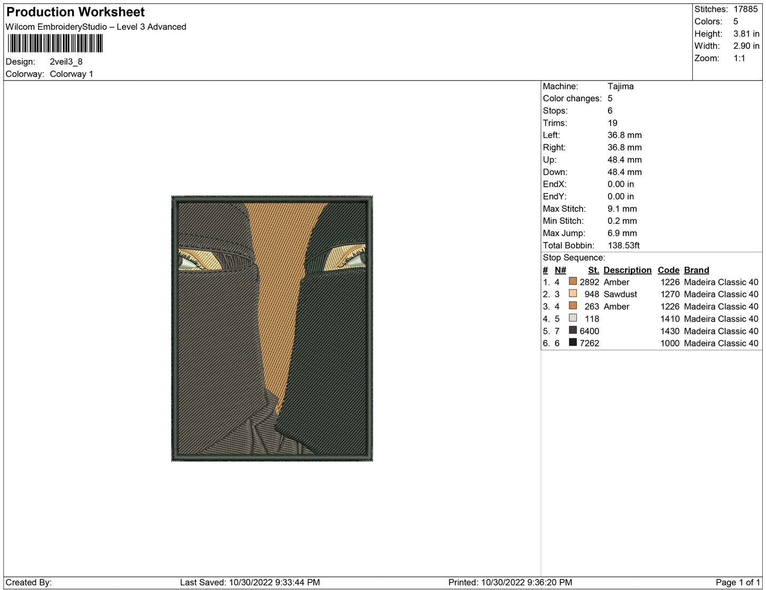The width and height of the screenshot is (766, 590).
Task: Click the Last Saved timestamp in footer
Action: coord(250,582)
